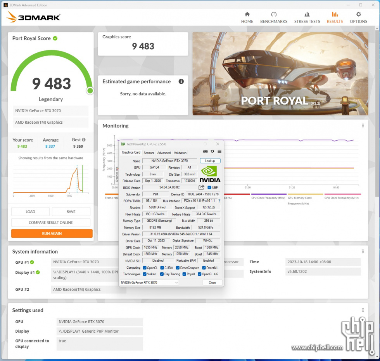Click the GPU-Z BIOS share/export icon
380x361 pixels.
[201, 187]
